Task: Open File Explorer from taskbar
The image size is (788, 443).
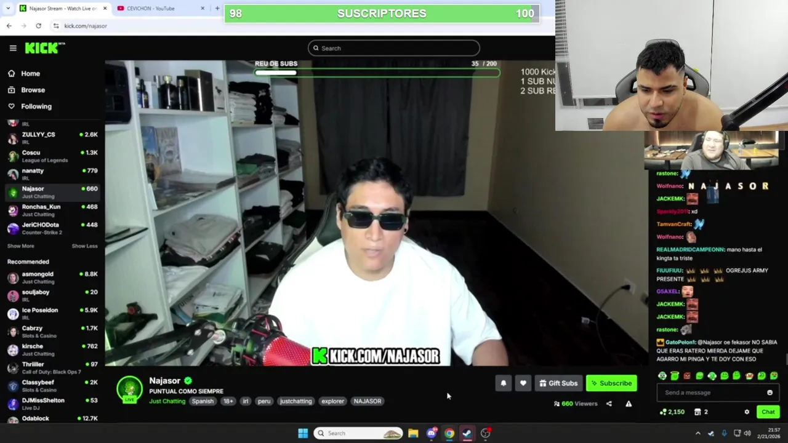Action: pos(413,433)
